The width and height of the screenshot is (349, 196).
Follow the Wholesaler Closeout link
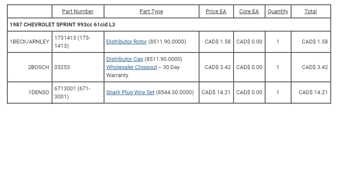click(x=132, y=67)
